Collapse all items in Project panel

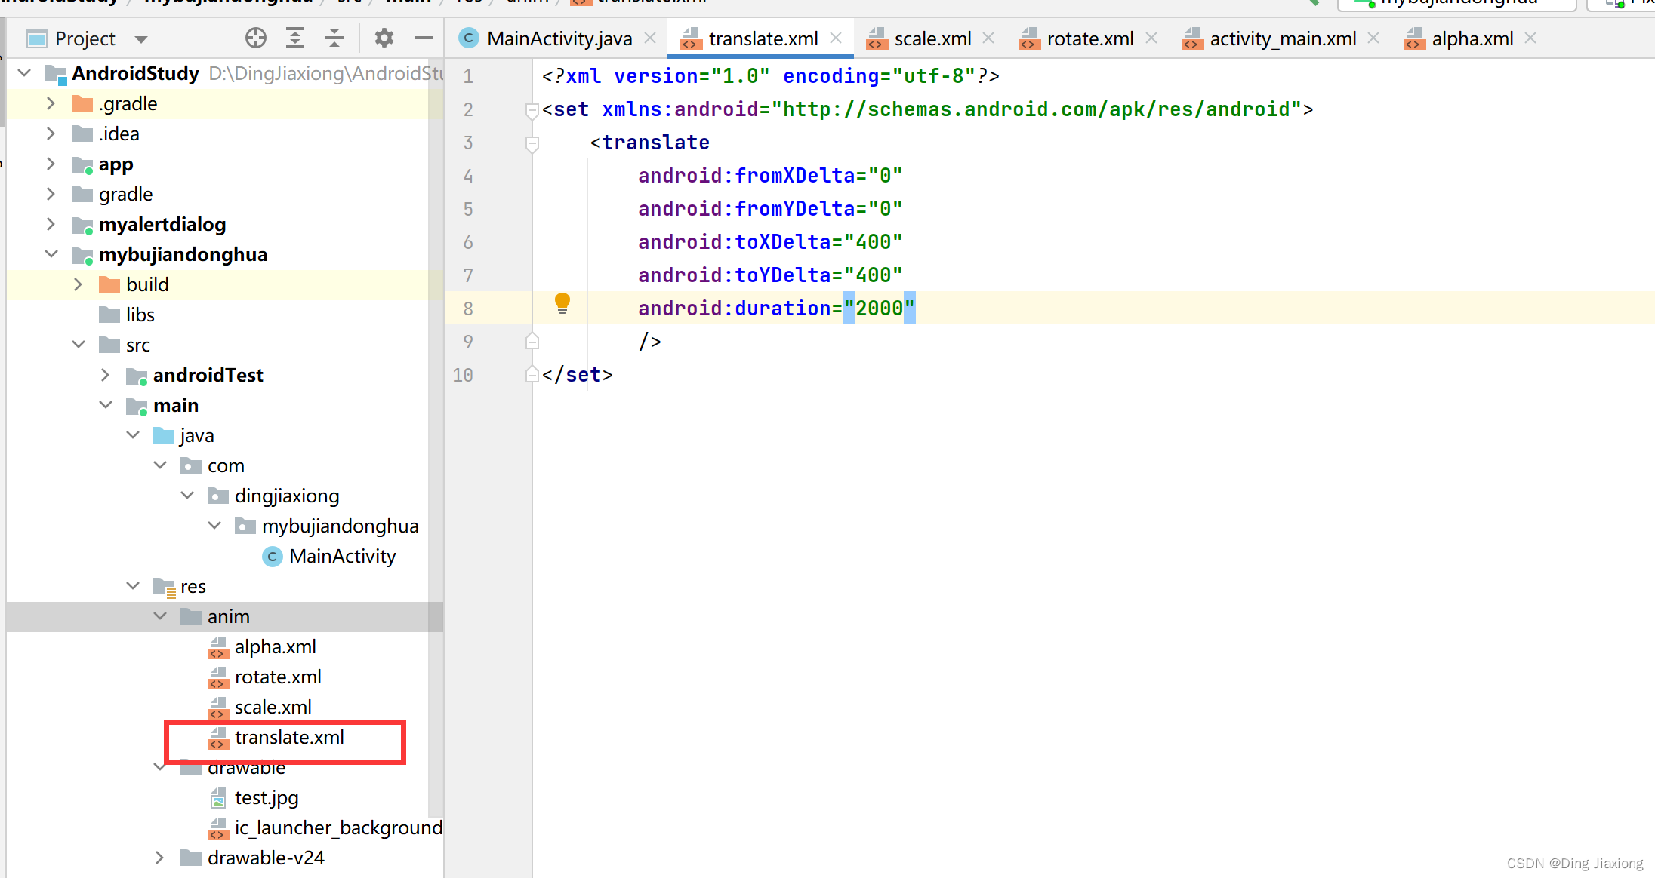tap(334, 38)
